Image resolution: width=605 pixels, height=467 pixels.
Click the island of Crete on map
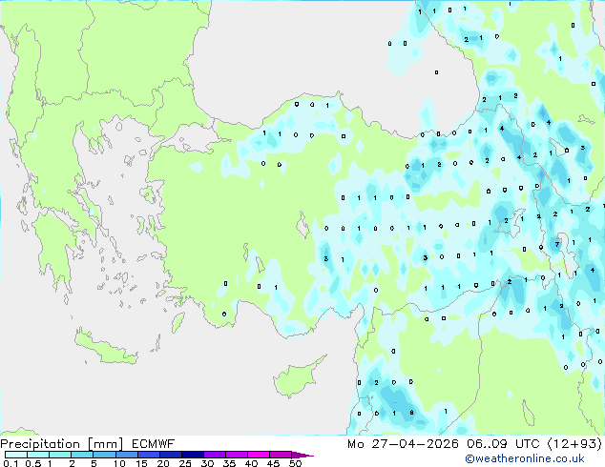(106, 347)
